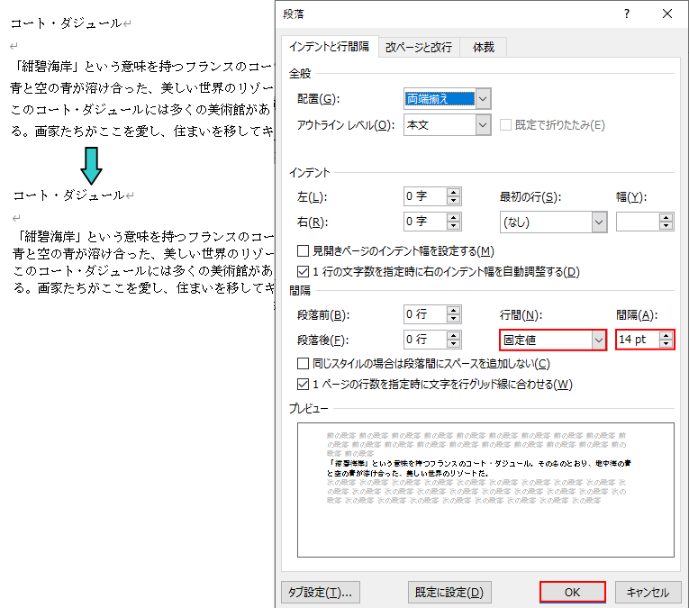
Task: Decrease right indent 右 with down arrow
Action: pos(453,226)
